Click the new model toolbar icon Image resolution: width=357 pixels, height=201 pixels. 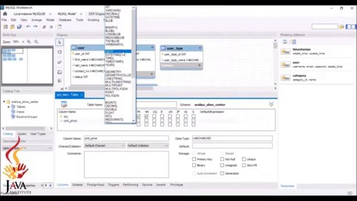tap(6, 27)
